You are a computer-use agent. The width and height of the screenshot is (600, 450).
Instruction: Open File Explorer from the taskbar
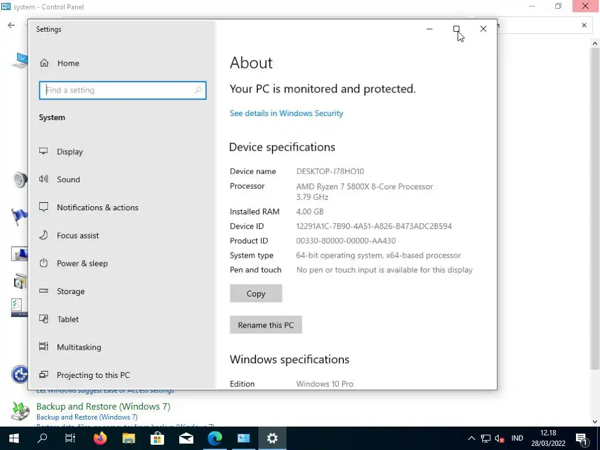coord(129,438)
